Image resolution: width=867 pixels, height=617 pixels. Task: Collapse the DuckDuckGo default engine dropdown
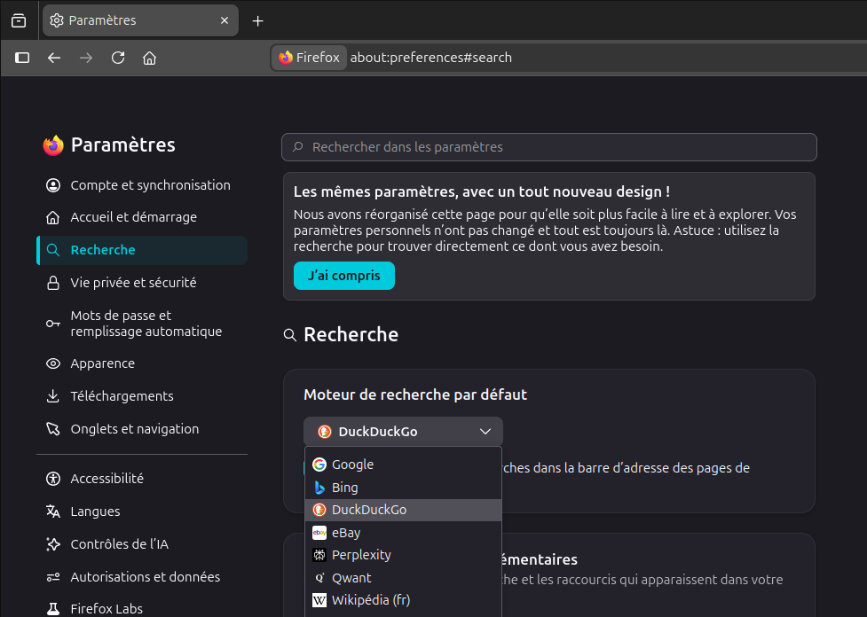click(403, 432)
